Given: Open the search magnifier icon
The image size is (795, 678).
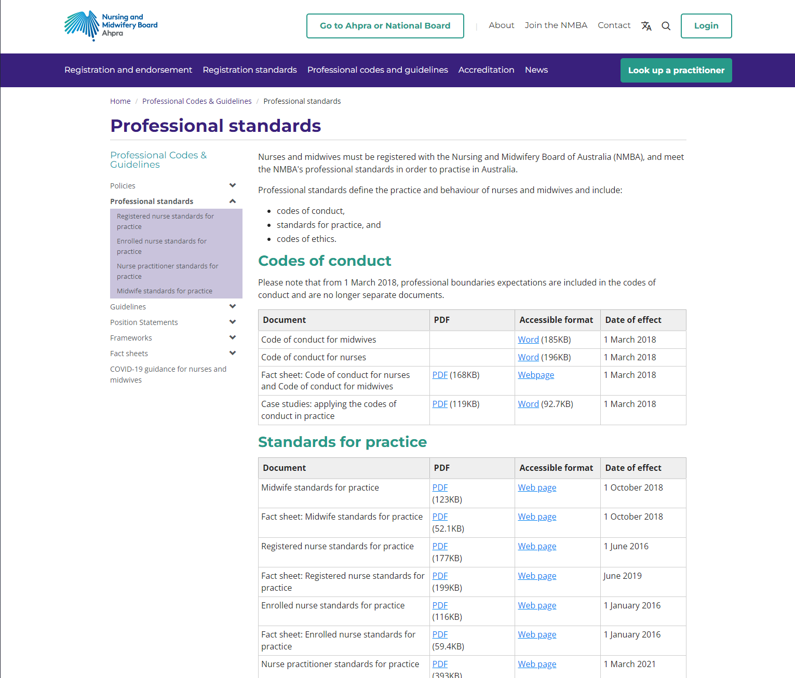Looking at the screenshot, I should (x=666, y=26).
